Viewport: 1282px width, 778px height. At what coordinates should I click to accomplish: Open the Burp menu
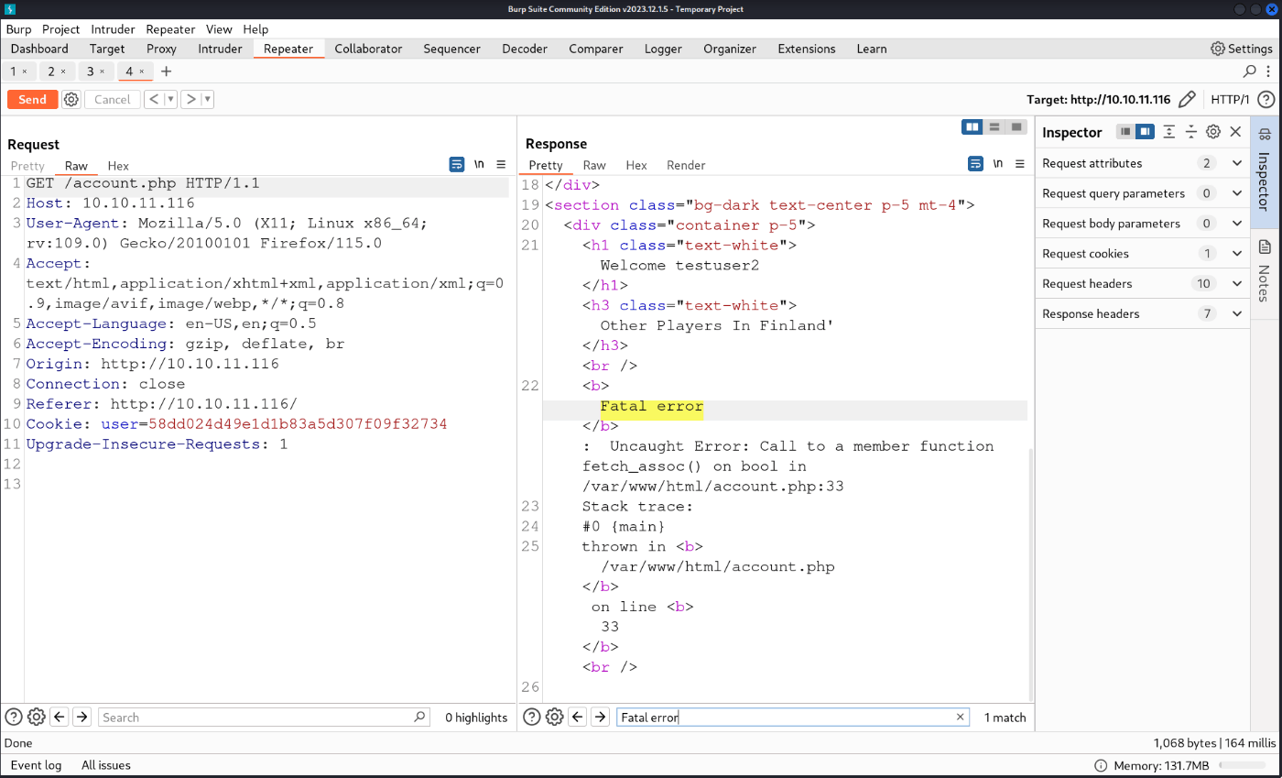[18, 29]
